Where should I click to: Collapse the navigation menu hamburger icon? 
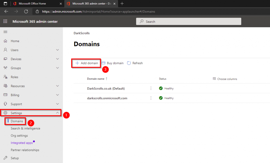[x=5, y=32]
